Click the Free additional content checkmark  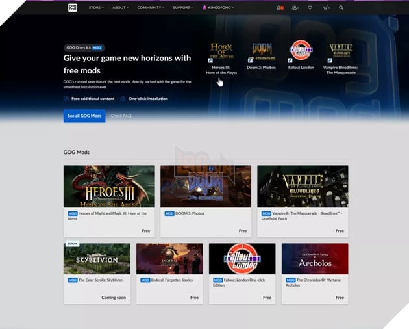pos(66,99)
